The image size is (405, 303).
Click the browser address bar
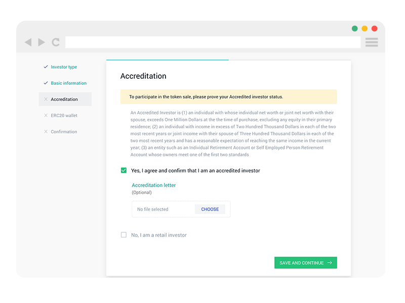coord(213,42)
